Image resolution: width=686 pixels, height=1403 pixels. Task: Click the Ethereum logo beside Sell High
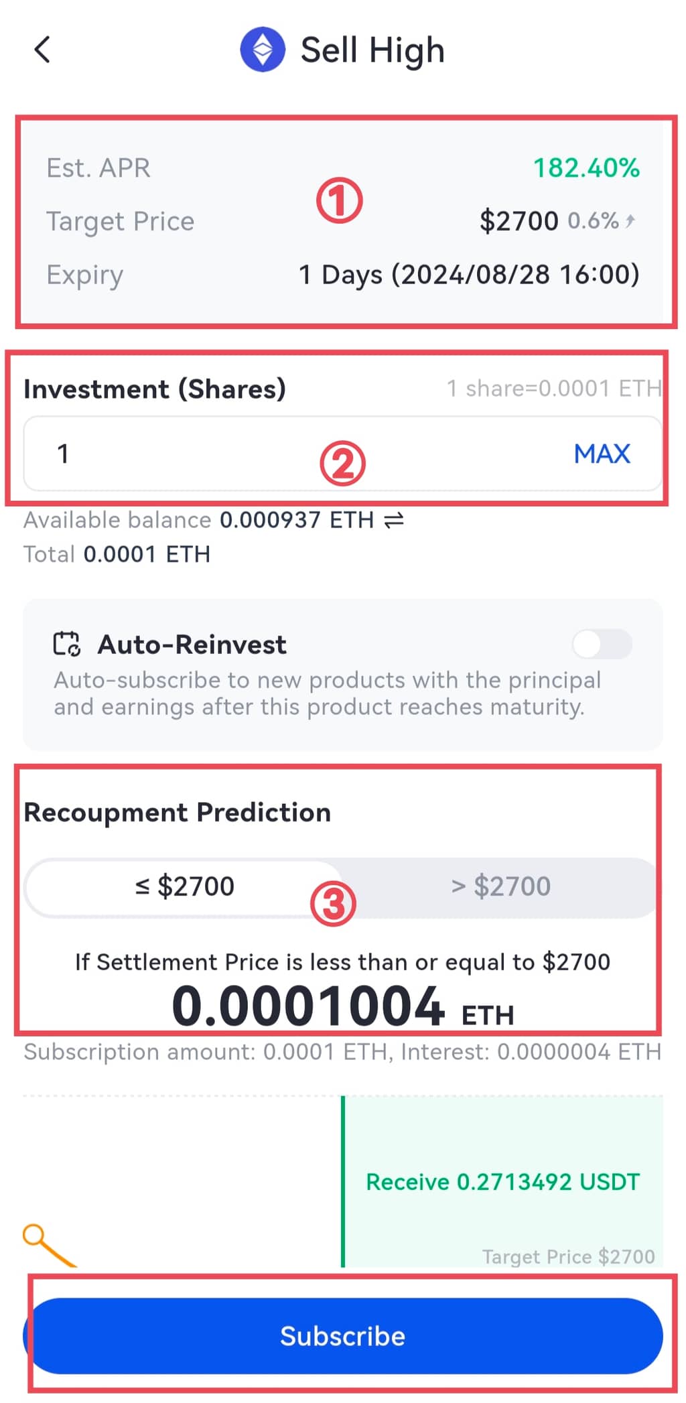click(263, 50)
